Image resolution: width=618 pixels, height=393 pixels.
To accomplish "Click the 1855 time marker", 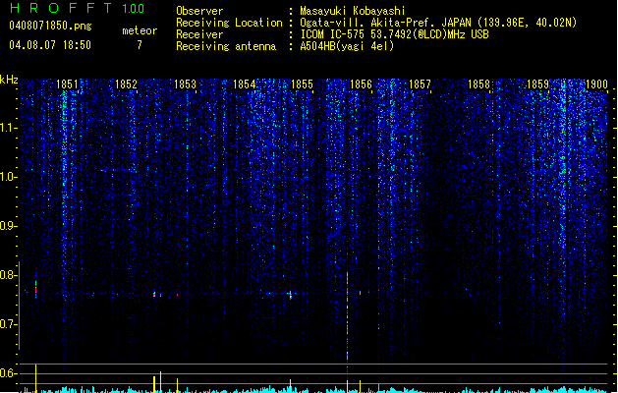I will 302,84.
